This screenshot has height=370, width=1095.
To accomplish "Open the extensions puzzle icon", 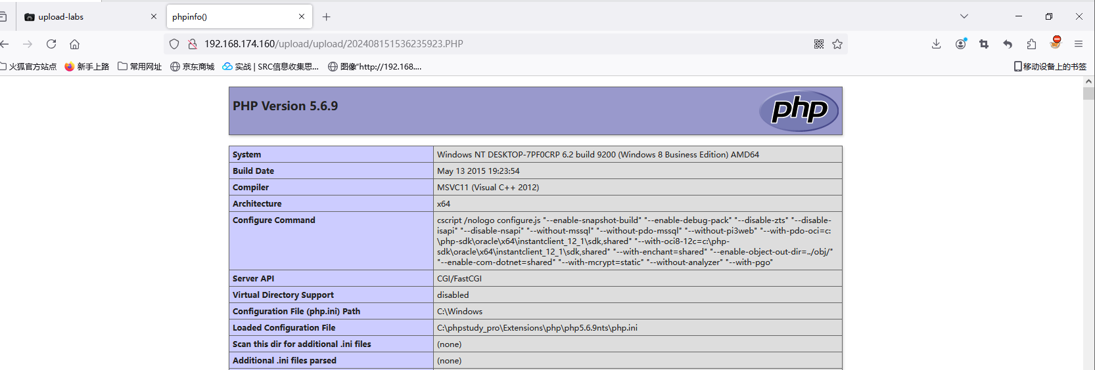I will pos(1031,44).
